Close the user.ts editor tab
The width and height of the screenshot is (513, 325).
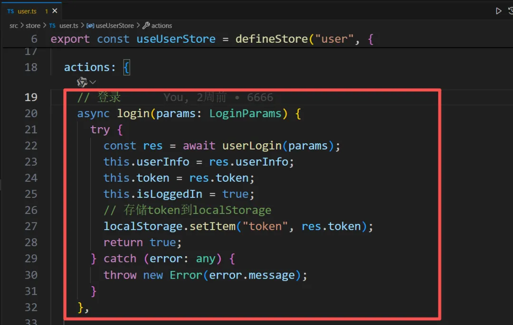pos(55,11)
